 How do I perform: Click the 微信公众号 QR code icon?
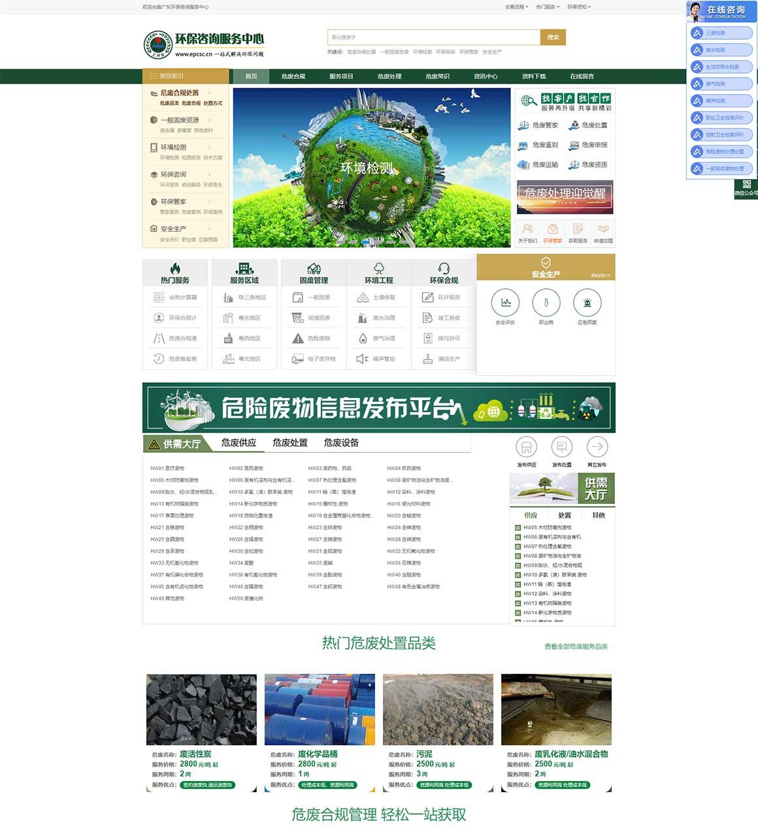click(x=747, y=185)
